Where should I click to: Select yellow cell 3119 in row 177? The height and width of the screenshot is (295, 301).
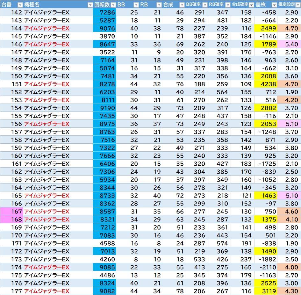(x=266, y=291)
